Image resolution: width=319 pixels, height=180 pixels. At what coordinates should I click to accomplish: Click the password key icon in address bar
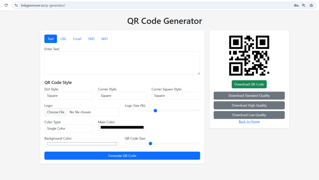[296, 6]
